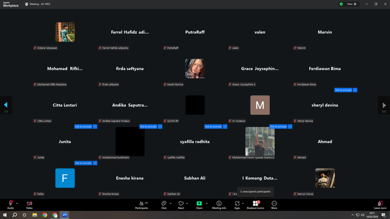This screenshot has width=390, height=219.
Task: Expand the caret beside Apps
Action: (x=243, y=203)
